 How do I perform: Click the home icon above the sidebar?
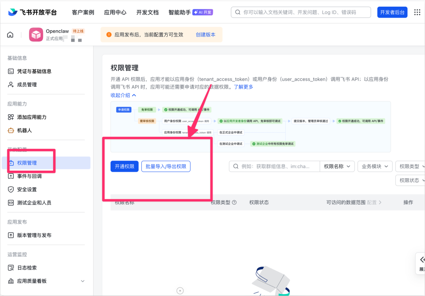tap(10, 34)
